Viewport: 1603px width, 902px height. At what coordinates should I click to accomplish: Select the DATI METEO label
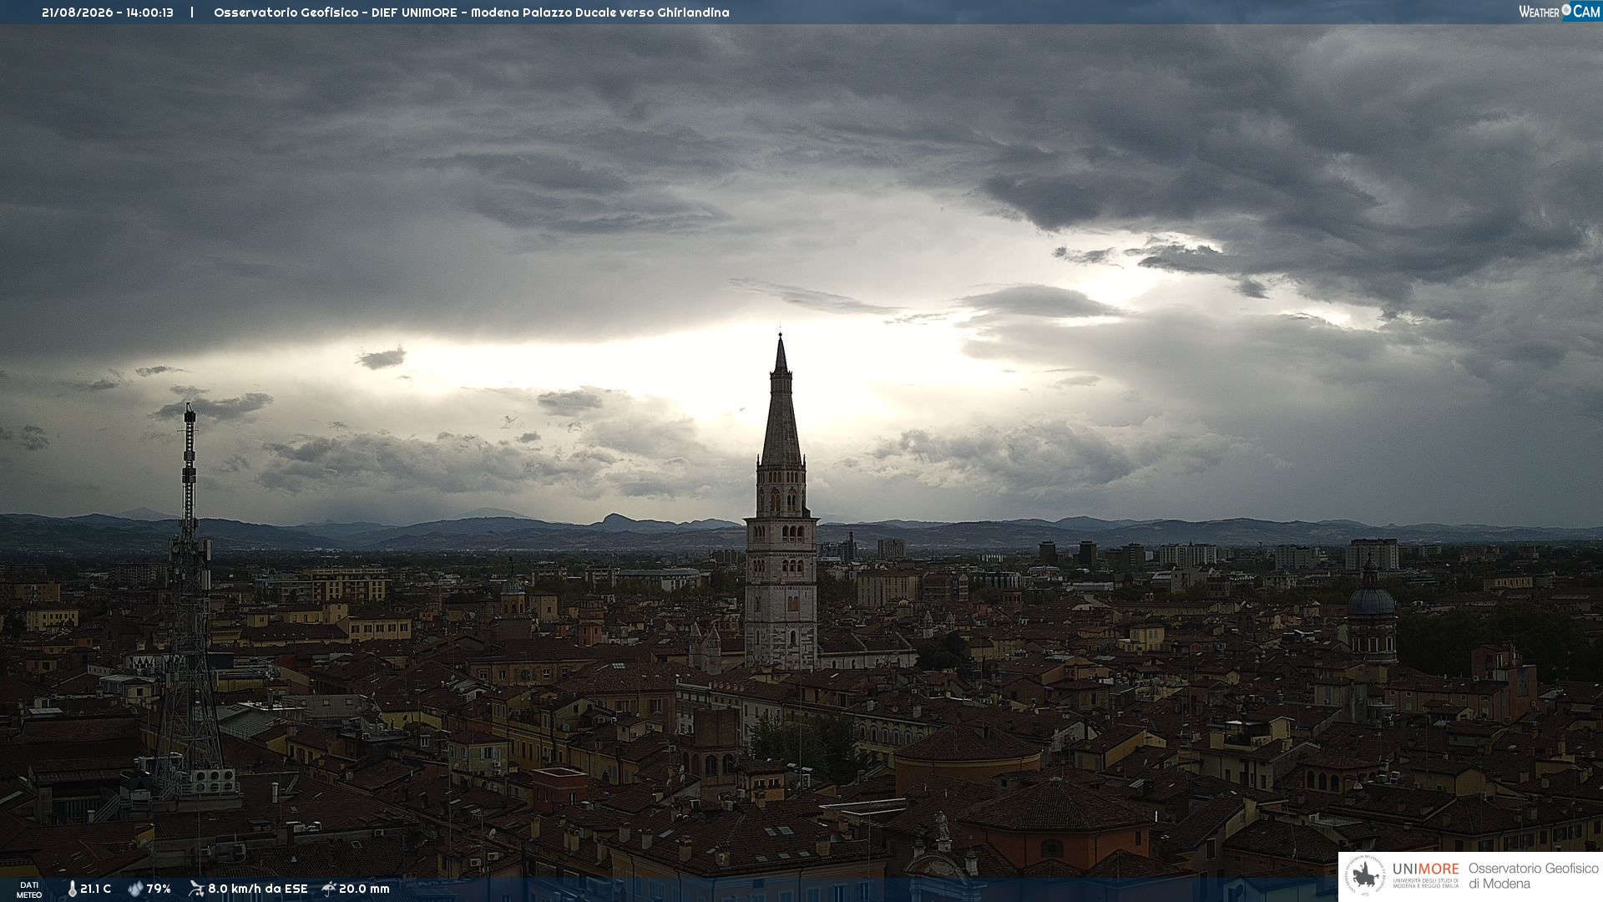pos(29,889)
